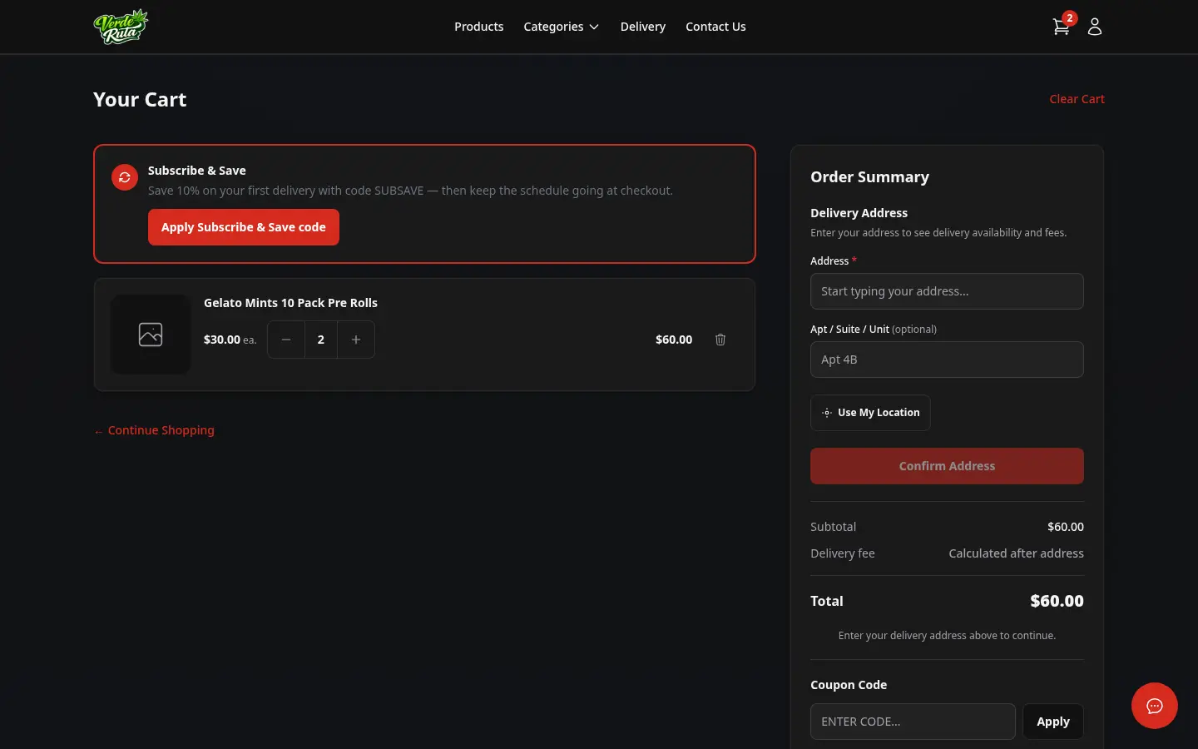The height and width of the screenshot is (749, 1198).
Task: Click the Subtotal $60.00 value
Action: [x=1066, y=527]
